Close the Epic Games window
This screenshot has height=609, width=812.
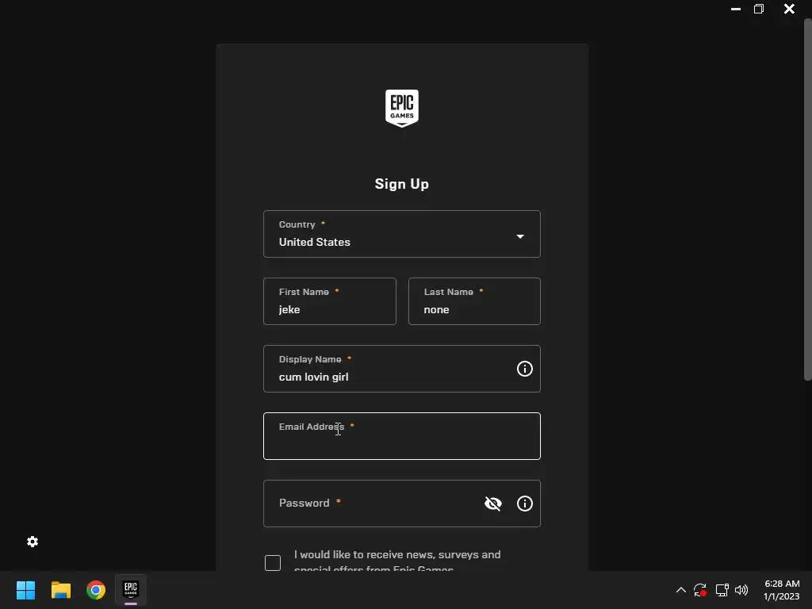coord(789,9)
